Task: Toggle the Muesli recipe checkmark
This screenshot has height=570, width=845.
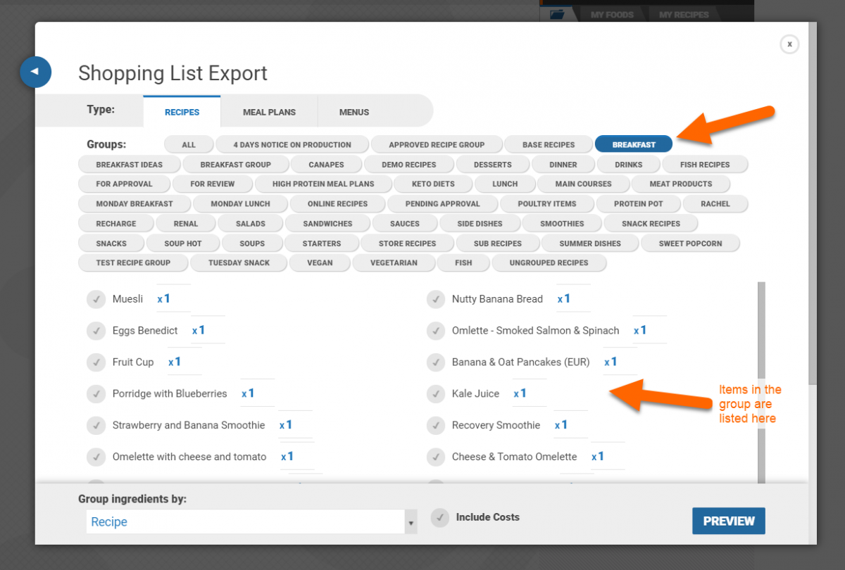Action: click(x=96, y=299)
